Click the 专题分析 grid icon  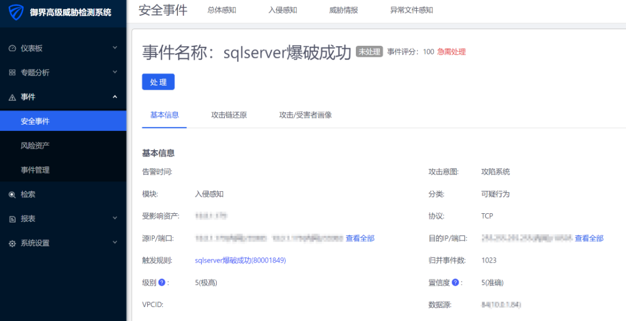click(x=12, y=73)
